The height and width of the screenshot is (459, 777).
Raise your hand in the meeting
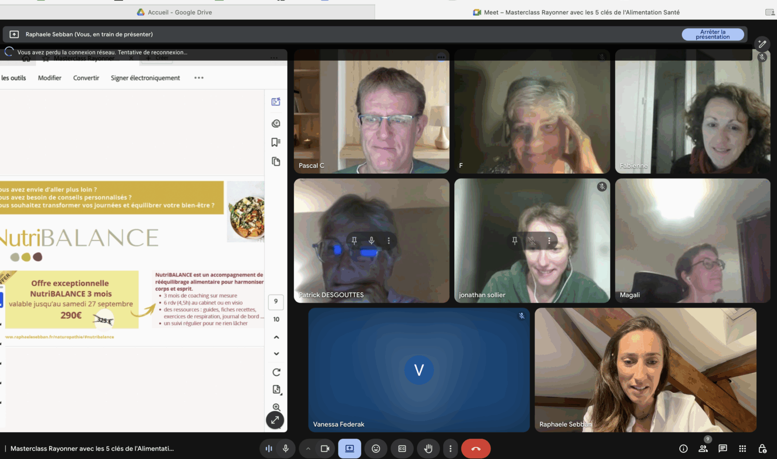tap(428, 448)
